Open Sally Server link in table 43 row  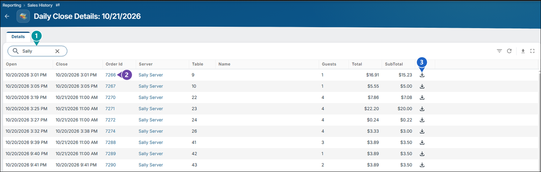coord(151,165)
